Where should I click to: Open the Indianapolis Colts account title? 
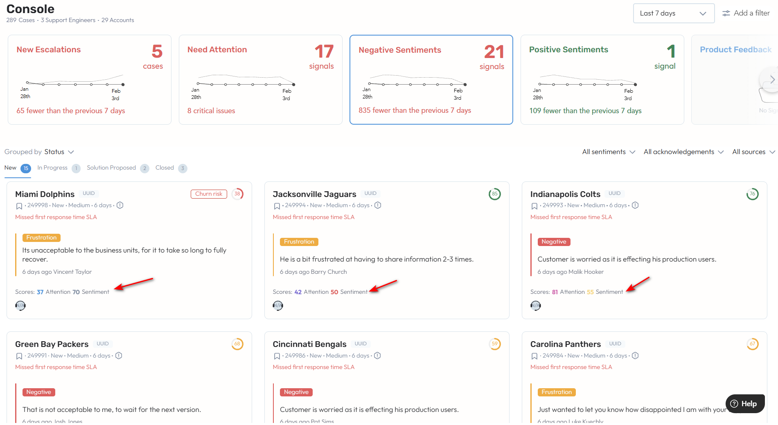click(x=565, y=194)
